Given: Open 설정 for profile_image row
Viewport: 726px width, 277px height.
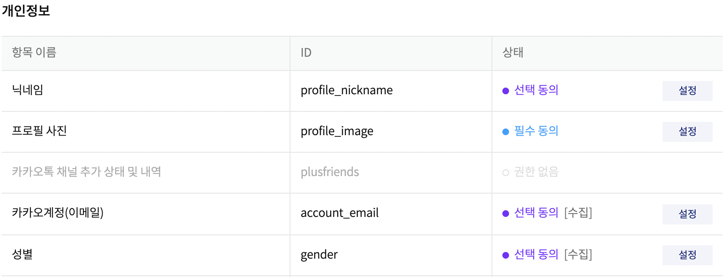Looking at the screenshot, I should [687, 131].
